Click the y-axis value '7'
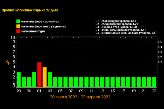This screenshot has width=164, height=109. [x=14, y=52]
